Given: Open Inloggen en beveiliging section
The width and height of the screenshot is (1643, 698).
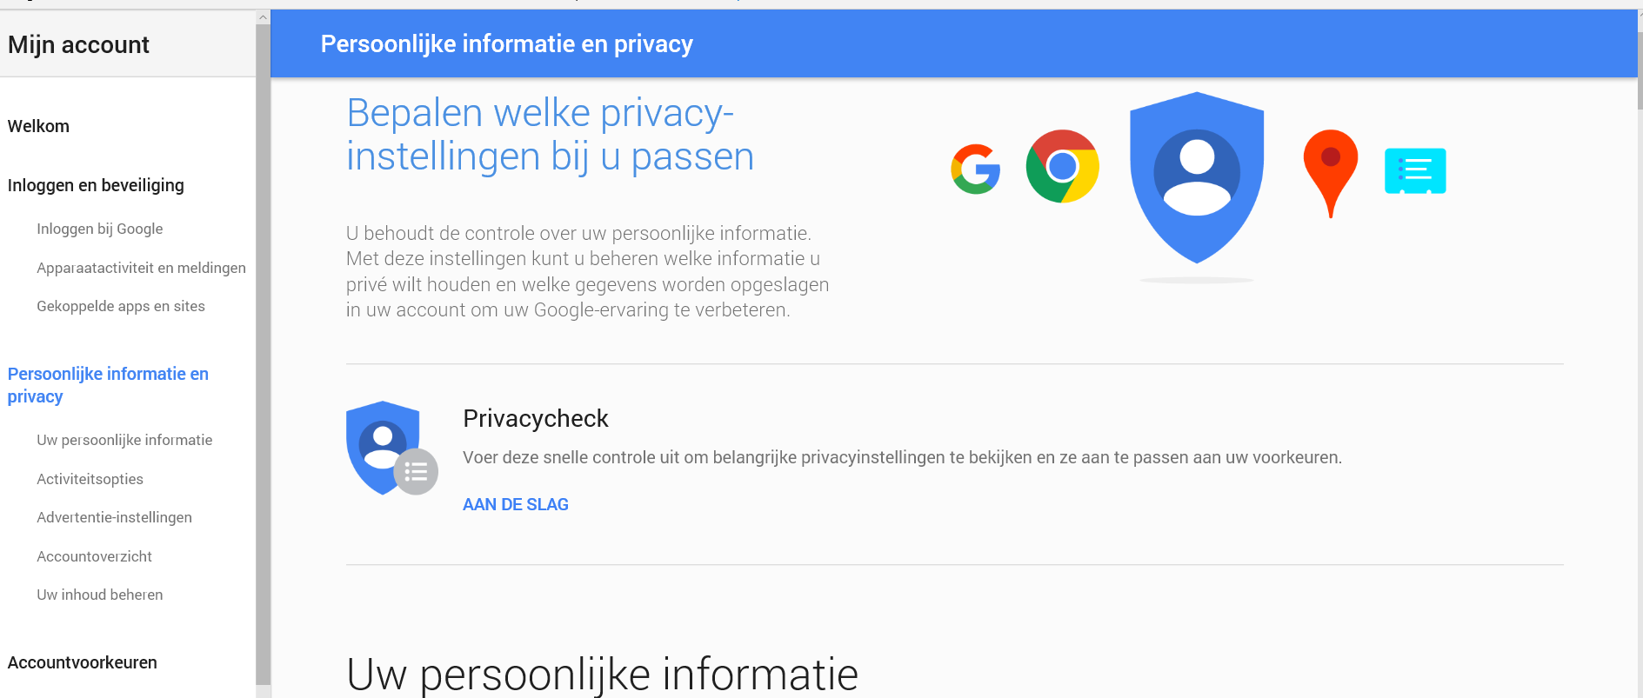Looking at the screenshot, I should 96,185.
